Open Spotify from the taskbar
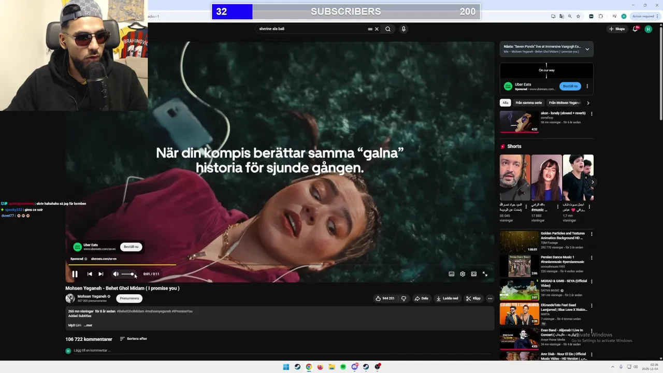This screenshot has width=663, height=373. tap(343, 367)
